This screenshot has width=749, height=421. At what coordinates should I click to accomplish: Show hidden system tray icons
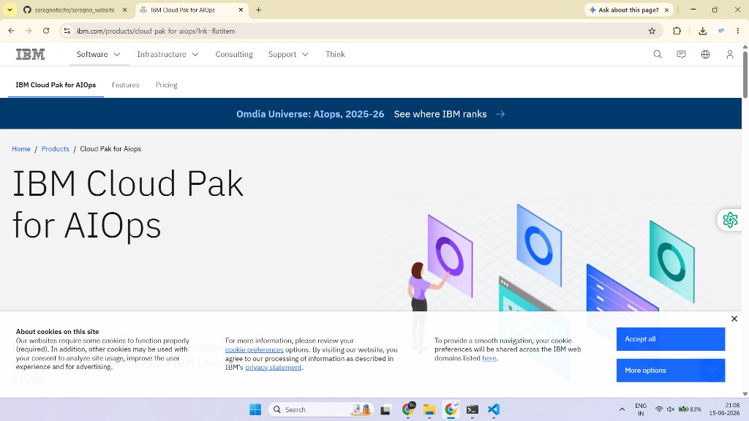tap(622, 409)
